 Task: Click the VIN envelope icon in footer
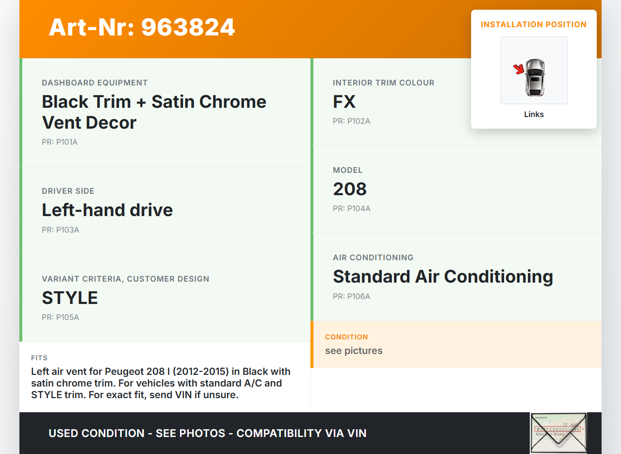click(x=558, y=433)
